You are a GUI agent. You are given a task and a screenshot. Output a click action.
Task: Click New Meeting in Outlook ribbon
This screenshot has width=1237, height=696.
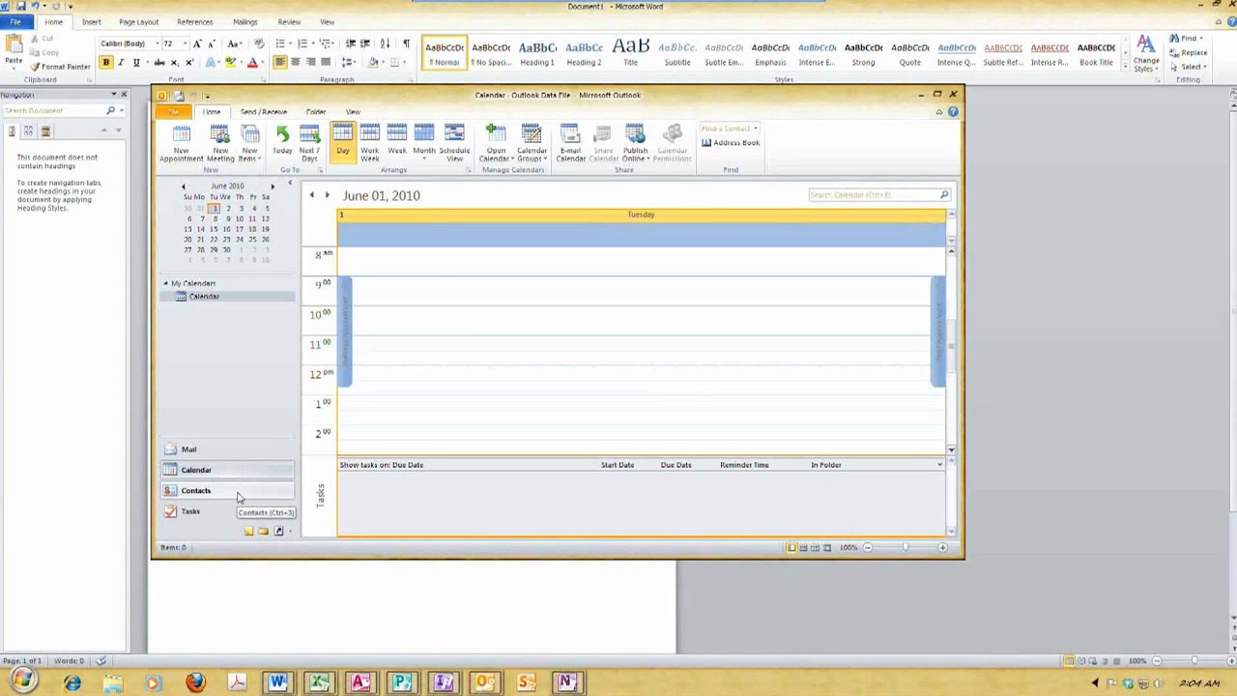click(220, 143)
